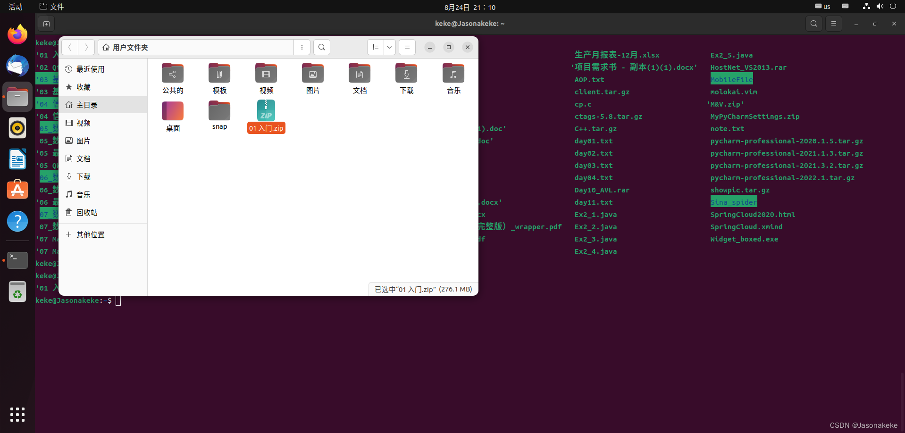This screenshot has width=905, height=433.
Task: Open Ubuntu Software from the dock
Action: [x=17, y=190]
